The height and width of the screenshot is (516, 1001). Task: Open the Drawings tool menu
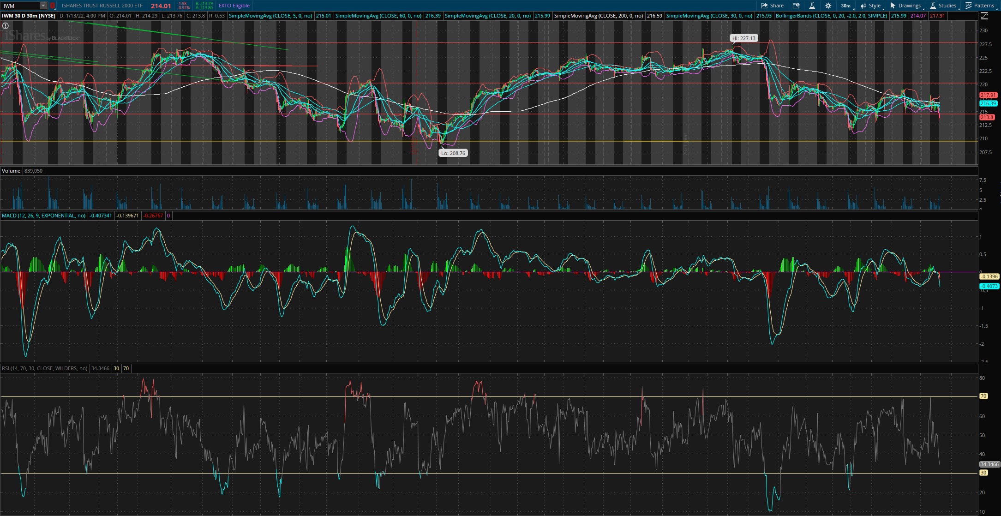(x=905, y=6)
